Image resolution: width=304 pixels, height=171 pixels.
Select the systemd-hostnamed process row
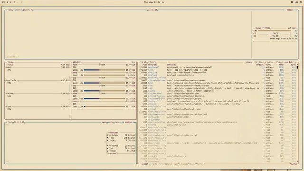(218, 80)
